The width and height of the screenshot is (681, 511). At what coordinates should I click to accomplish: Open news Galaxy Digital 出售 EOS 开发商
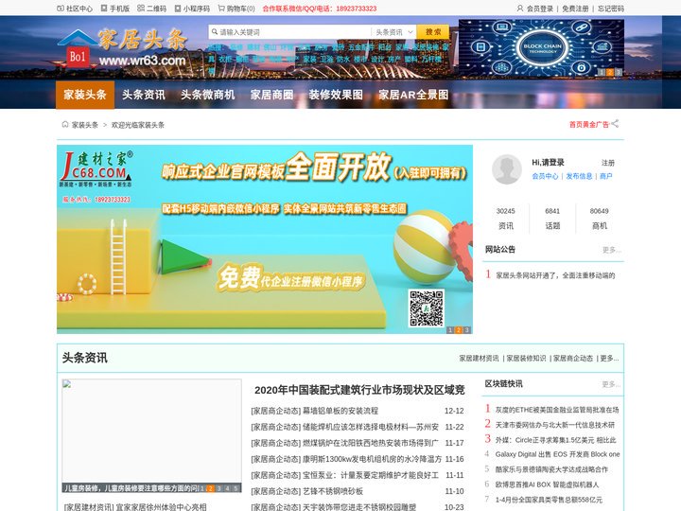pos(558,454)
